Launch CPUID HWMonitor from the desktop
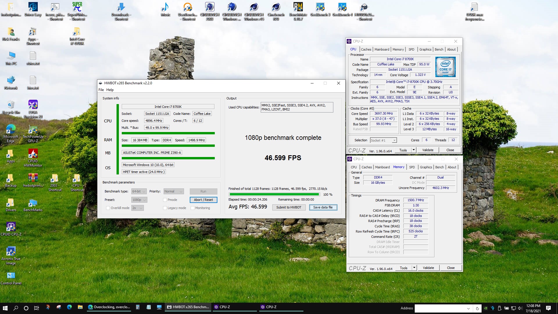The width and height of the screenshot is (558, 314). coord(33,158)
